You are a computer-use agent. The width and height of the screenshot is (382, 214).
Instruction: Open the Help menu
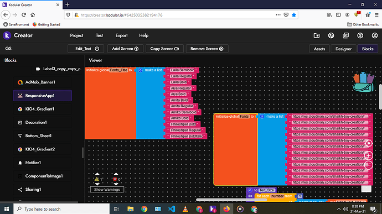(144, 35)
